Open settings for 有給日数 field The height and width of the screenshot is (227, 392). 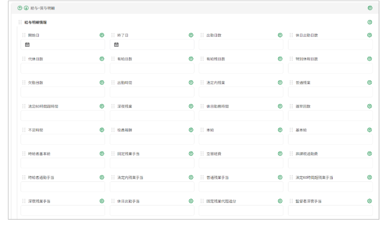(191, 59)
